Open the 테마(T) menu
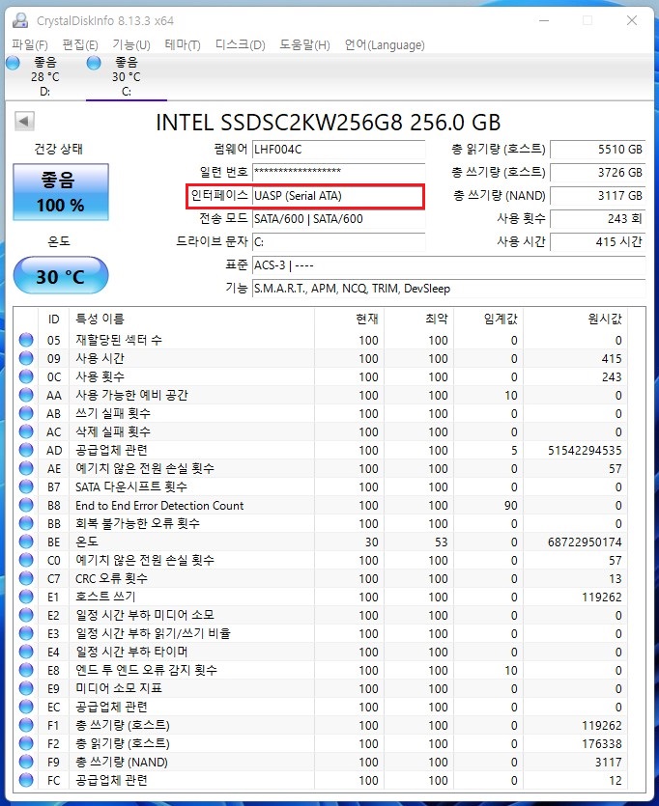The image size is (659, 806). (183, 45)
